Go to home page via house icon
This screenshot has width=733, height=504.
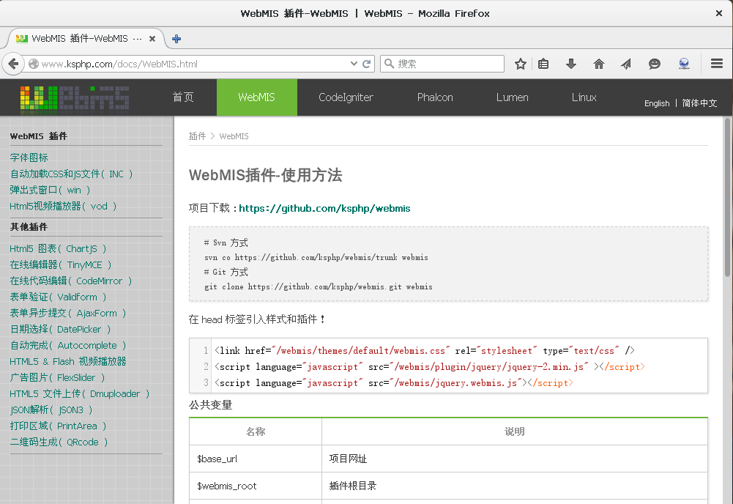(599, 64)
